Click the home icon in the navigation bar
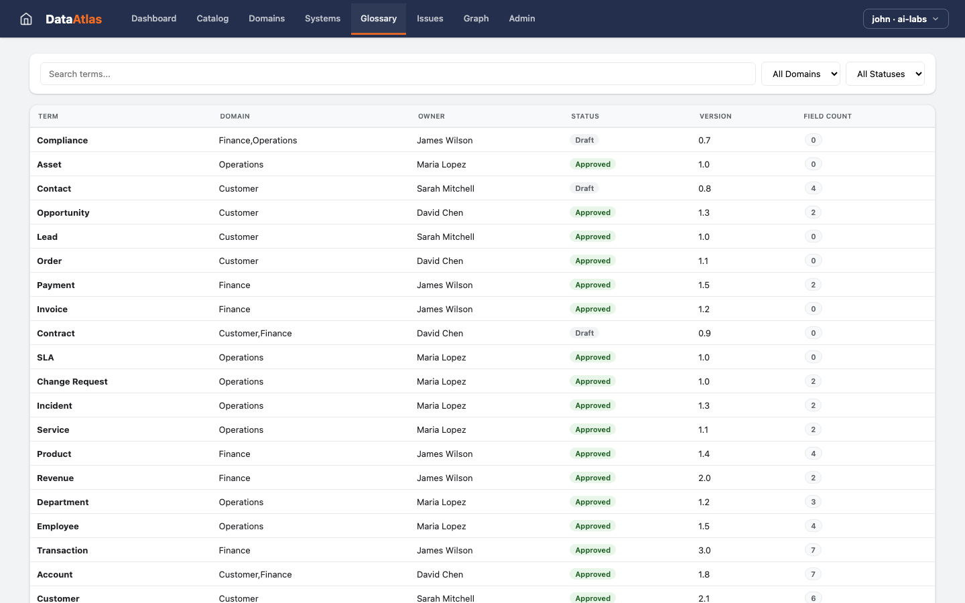The image size is (965, 603). (x=25, y=18)
